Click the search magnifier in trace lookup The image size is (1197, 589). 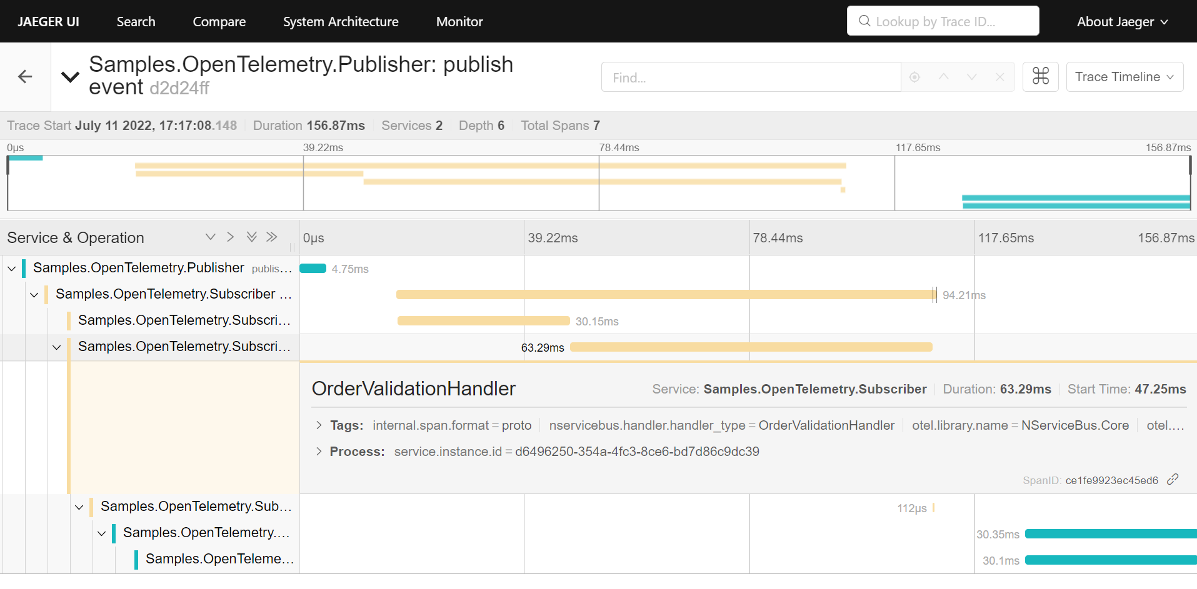pyautogui.click(x=864, y=21)
